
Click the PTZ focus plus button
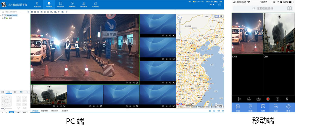coord(25,97)
